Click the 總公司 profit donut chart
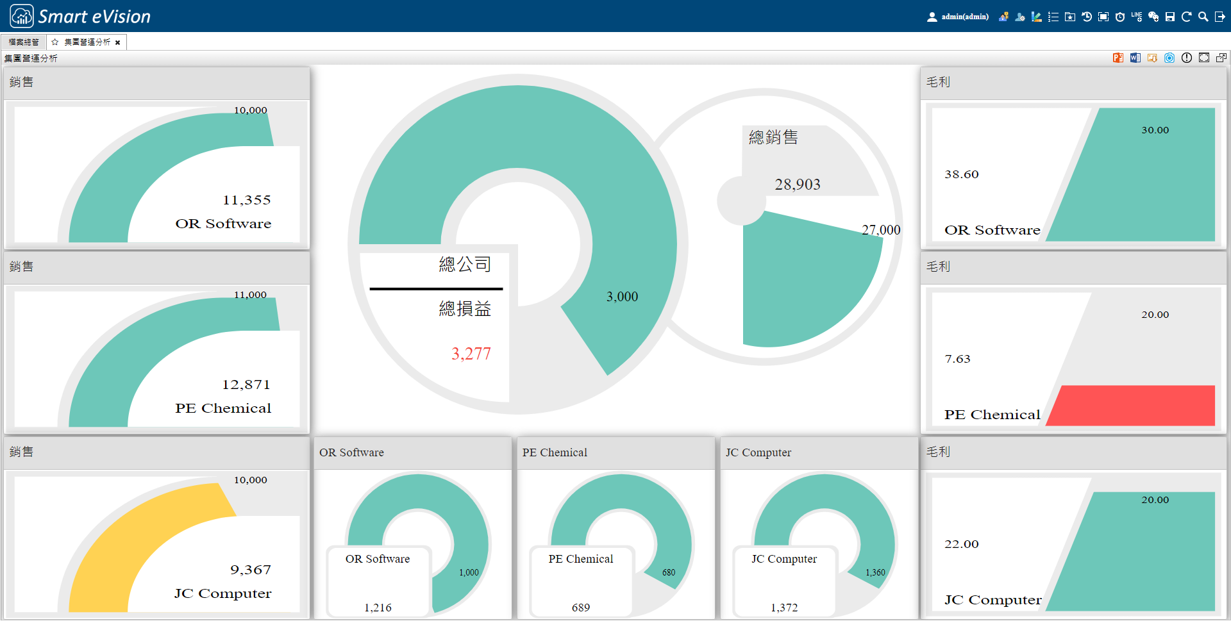The width and height of the screenshot is (1231, 621). pos(518,244)
